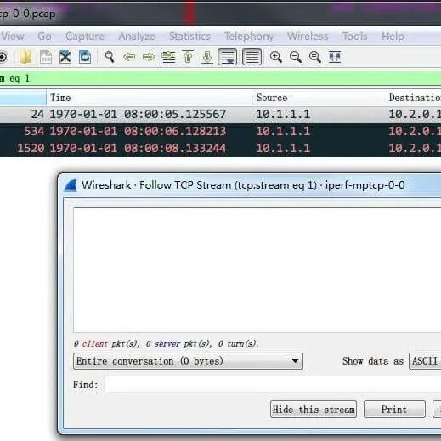Viewport: 441px width, 441px height.
Task: Click the Print button
Action: [x=394, y=410]
